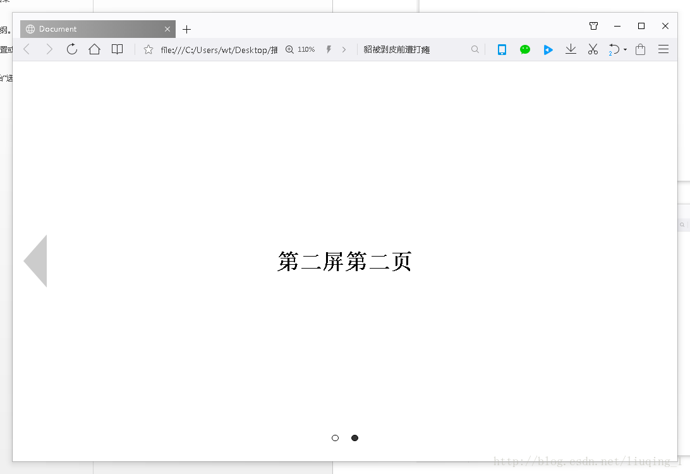The width and height of the screenshot is (690, 474).
Task: Select the first hollow pagination dot
Action: [x=336, y=438]
